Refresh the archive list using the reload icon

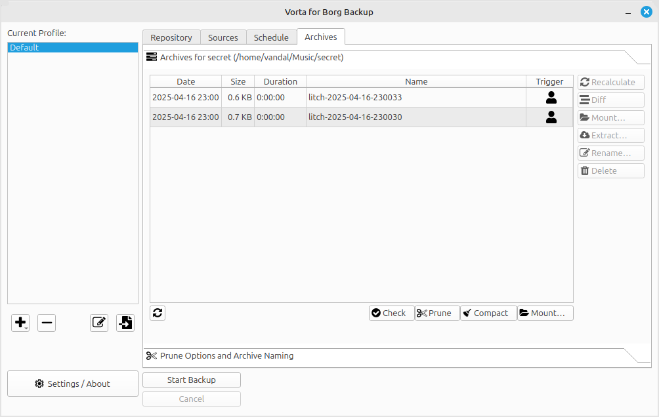coord(158,313)
